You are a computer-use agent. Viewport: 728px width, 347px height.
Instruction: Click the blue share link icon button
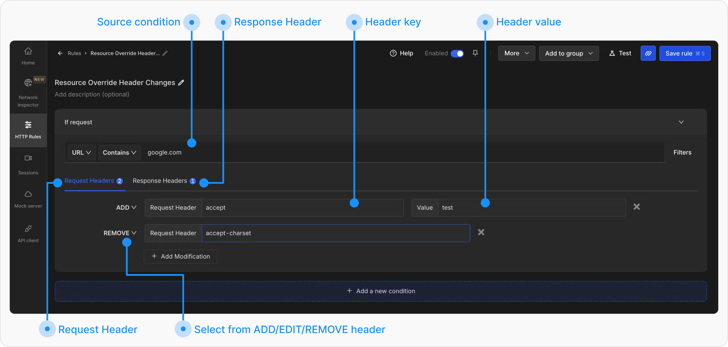(x=648, y=53)
